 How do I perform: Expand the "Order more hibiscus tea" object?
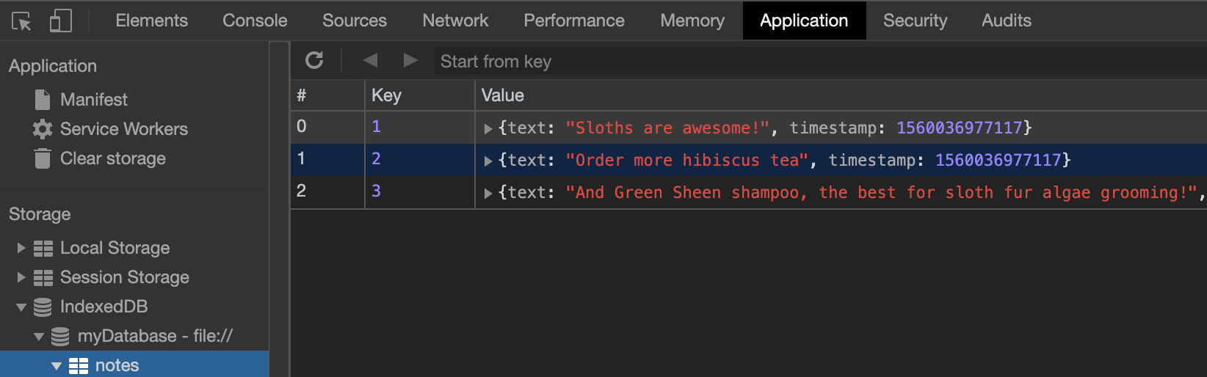pyautogui.click(x=488, y=161)
